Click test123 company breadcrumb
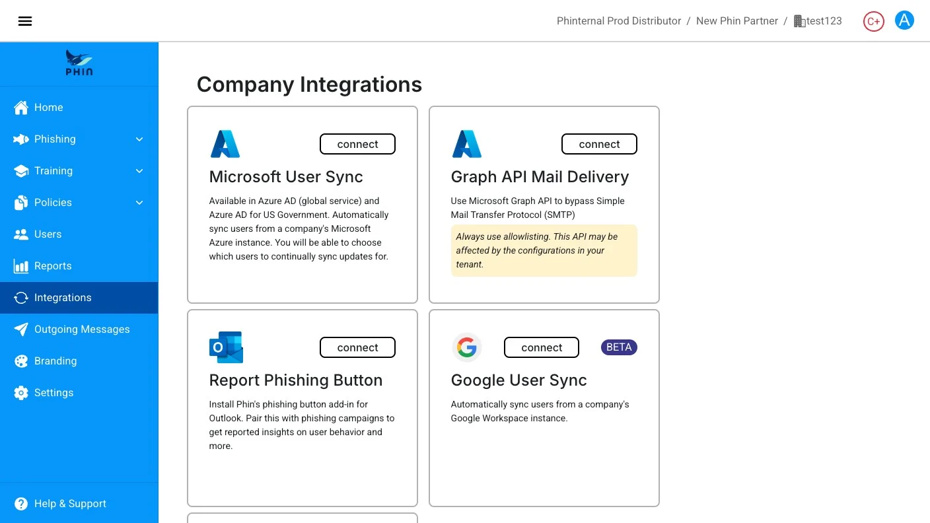Screen dimensions: 930x523 pyautogui.click(x=824, y=21)
